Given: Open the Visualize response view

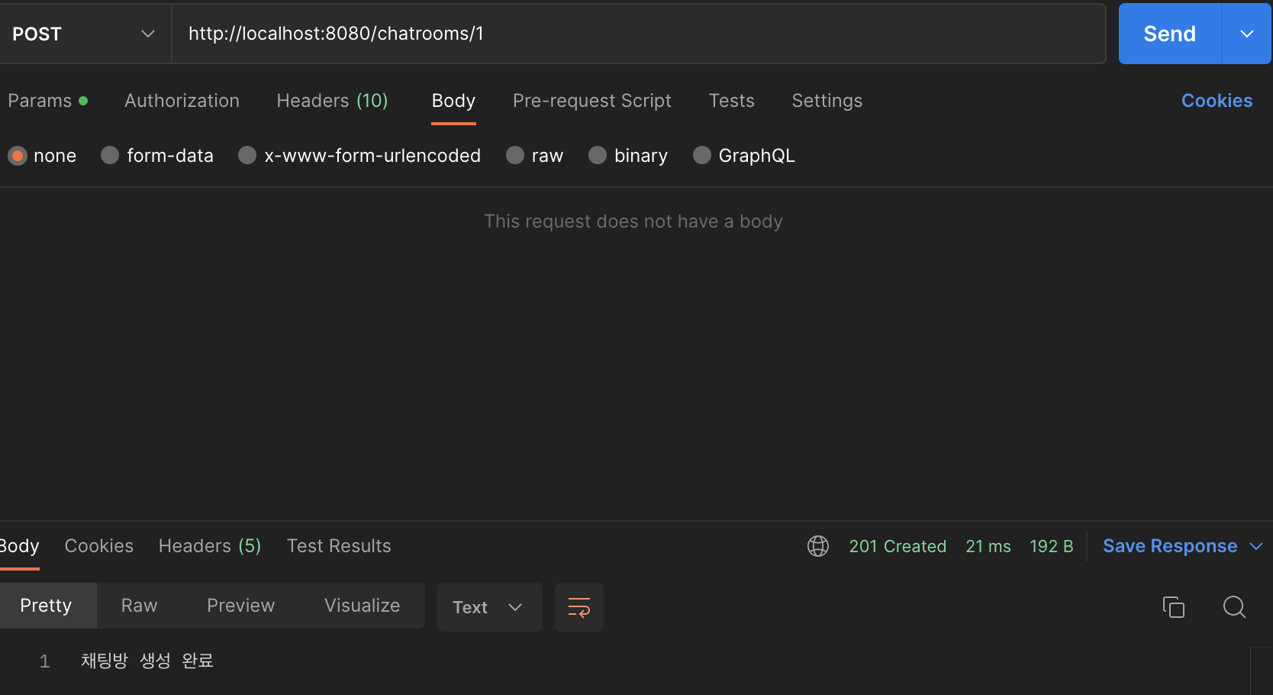Looking at the screenshot, I should 362,606.
